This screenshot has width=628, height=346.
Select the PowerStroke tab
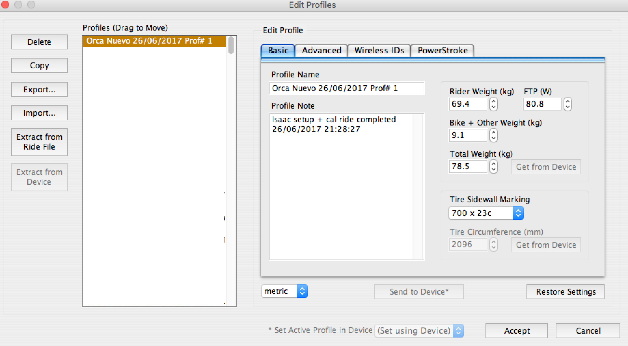pos(442,51)
